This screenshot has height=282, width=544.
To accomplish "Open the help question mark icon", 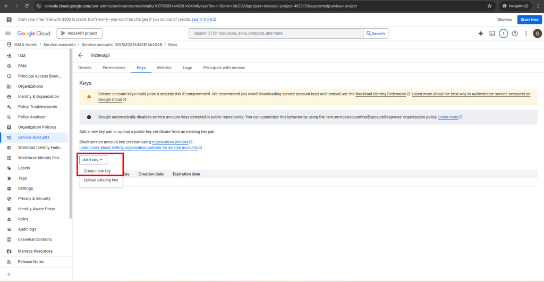I will pyautogui.click(x=515, y=34).
